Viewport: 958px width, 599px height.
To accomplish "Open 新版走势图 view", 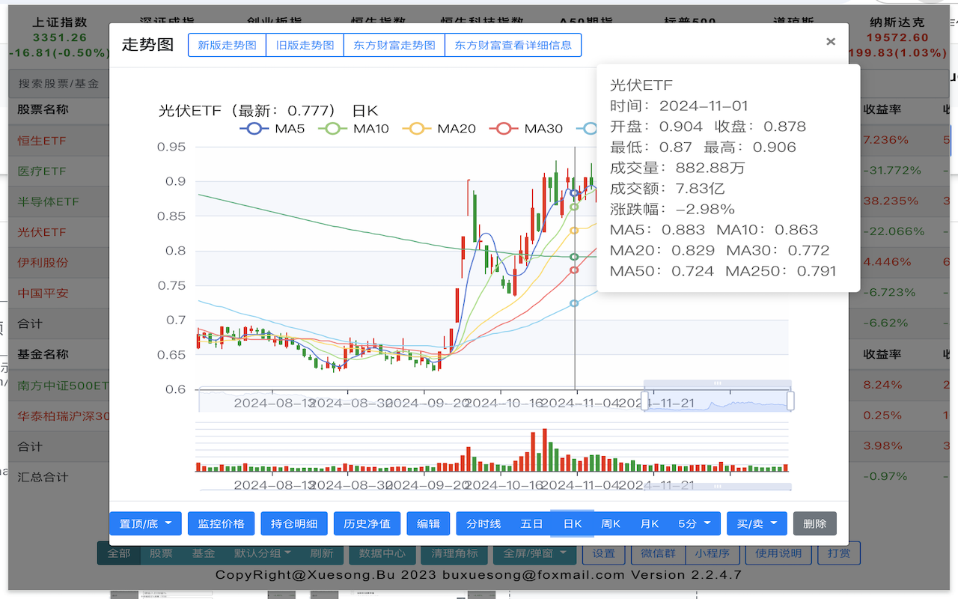I will [227, 45].
